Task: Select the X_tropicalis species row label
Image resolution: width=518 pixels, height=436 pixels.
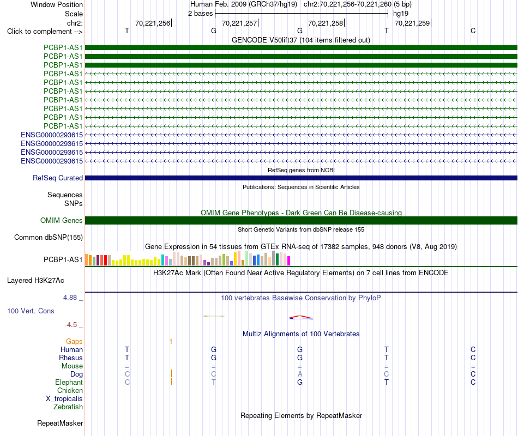Action: (x=64, y=399)
